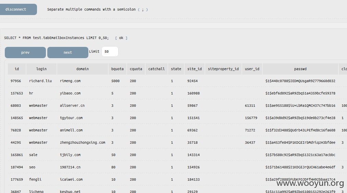
Task: Click bquota cell 80
Action: pyautogui.click(x=113, y=167)
